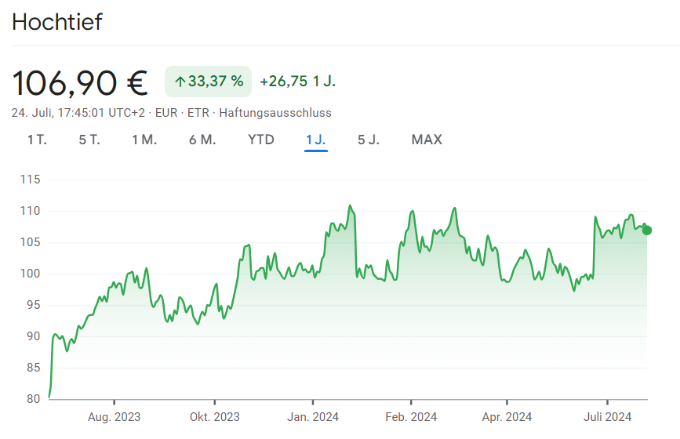The height and width of the screenshot is (439, 680).
Task: Click the 33,37 % change badge
Action: (x=208, y=82)
